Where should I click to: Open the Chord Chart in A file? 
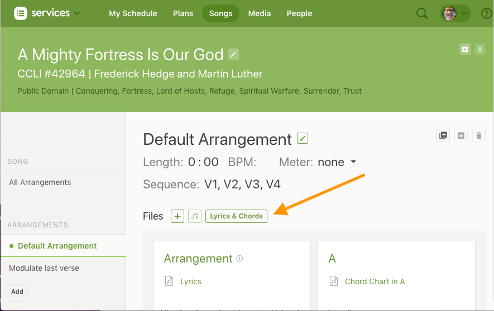[x=375, y=281]
